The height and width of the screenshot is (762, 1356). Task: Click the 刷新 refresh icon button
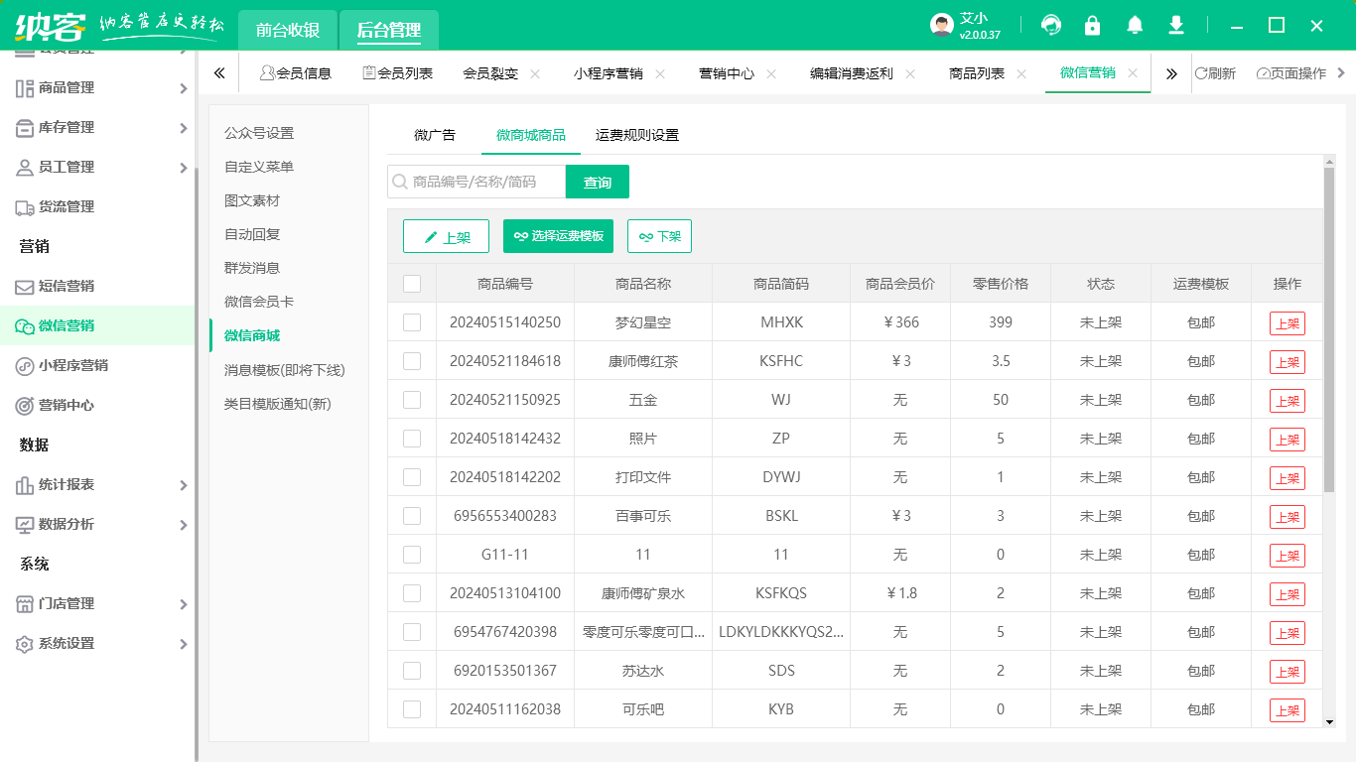1215,73
